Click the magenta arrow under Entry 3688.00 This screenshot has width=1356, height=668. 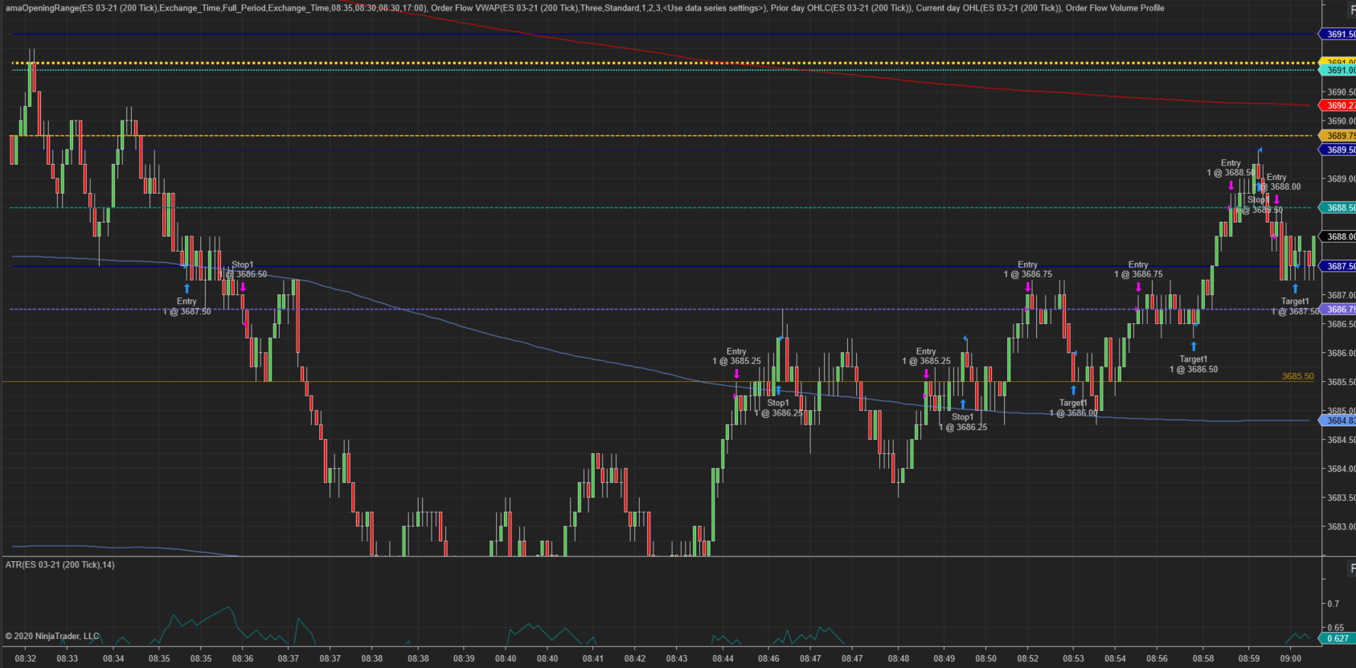(1276, 200)
